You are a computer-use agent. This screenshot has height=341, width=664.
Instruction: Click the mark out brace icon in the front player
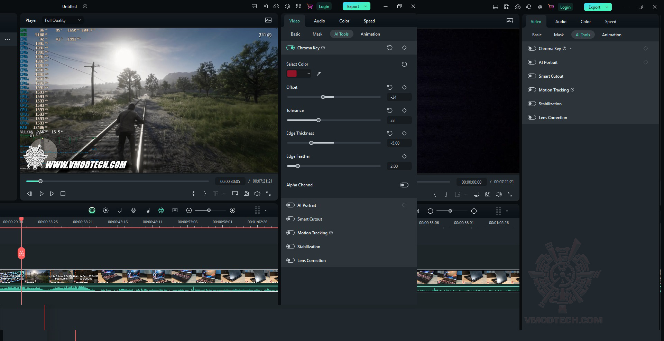point(205,194)
